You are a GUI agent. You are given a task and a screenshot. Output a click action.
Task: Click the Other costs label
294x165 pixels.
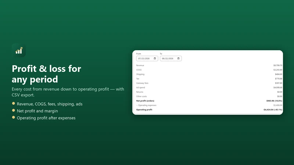pyautogui.click(x=141, y=96)
